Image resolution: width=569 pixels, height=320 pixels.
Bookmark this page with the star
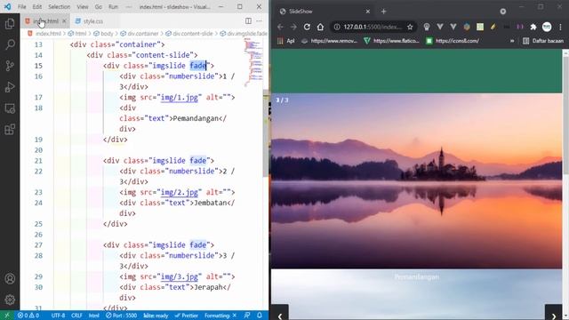tap(410, 27)
